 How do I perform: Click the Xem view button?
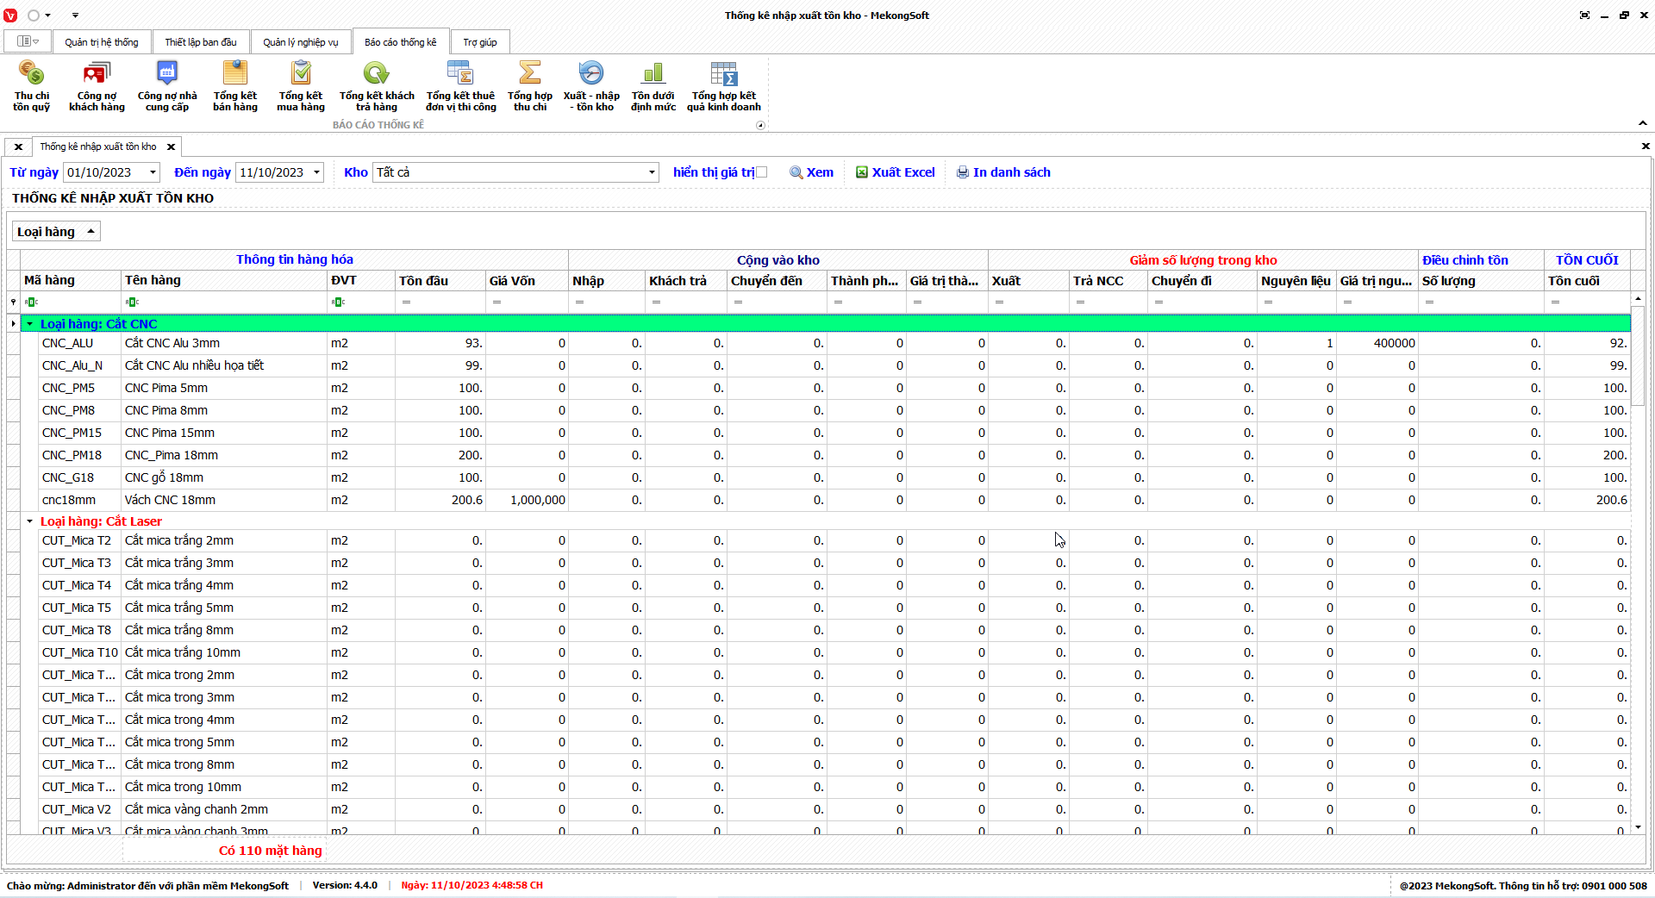point(811,172)
